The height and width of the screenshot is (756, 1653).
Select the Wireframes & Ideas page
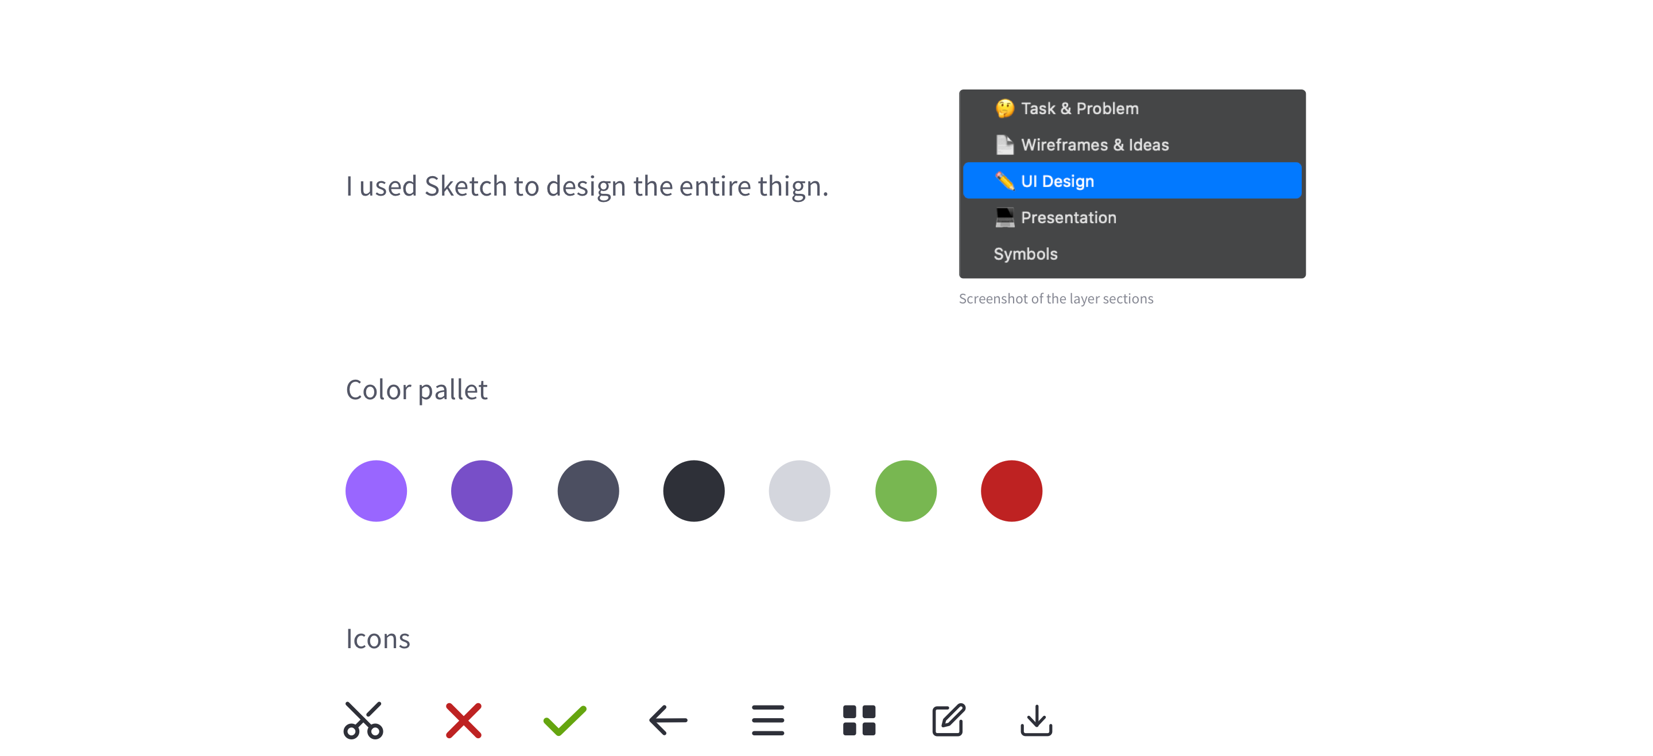(x=1094, y=145)
